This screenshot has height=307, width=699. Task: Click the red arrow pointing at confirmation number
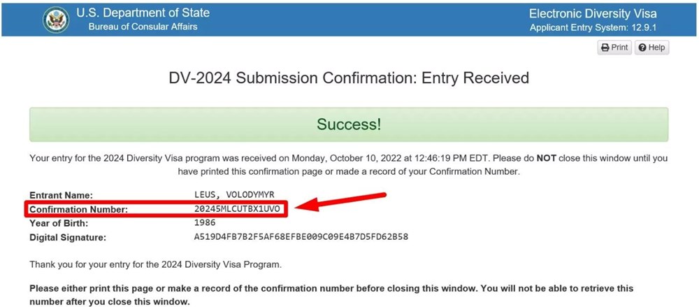point(340,201)
